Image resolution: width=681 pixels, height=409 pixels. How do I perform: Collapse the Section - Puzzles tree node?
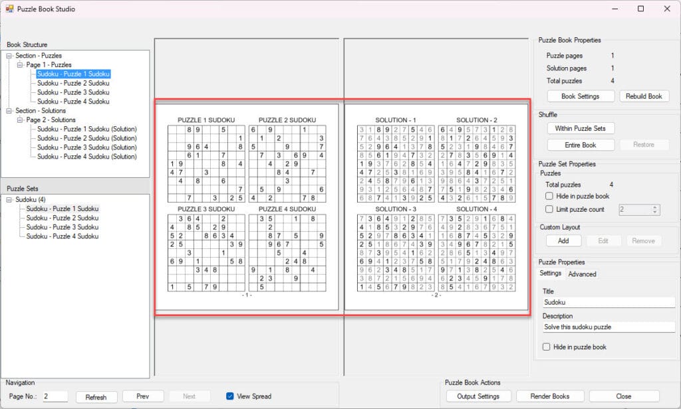(9, 56)
